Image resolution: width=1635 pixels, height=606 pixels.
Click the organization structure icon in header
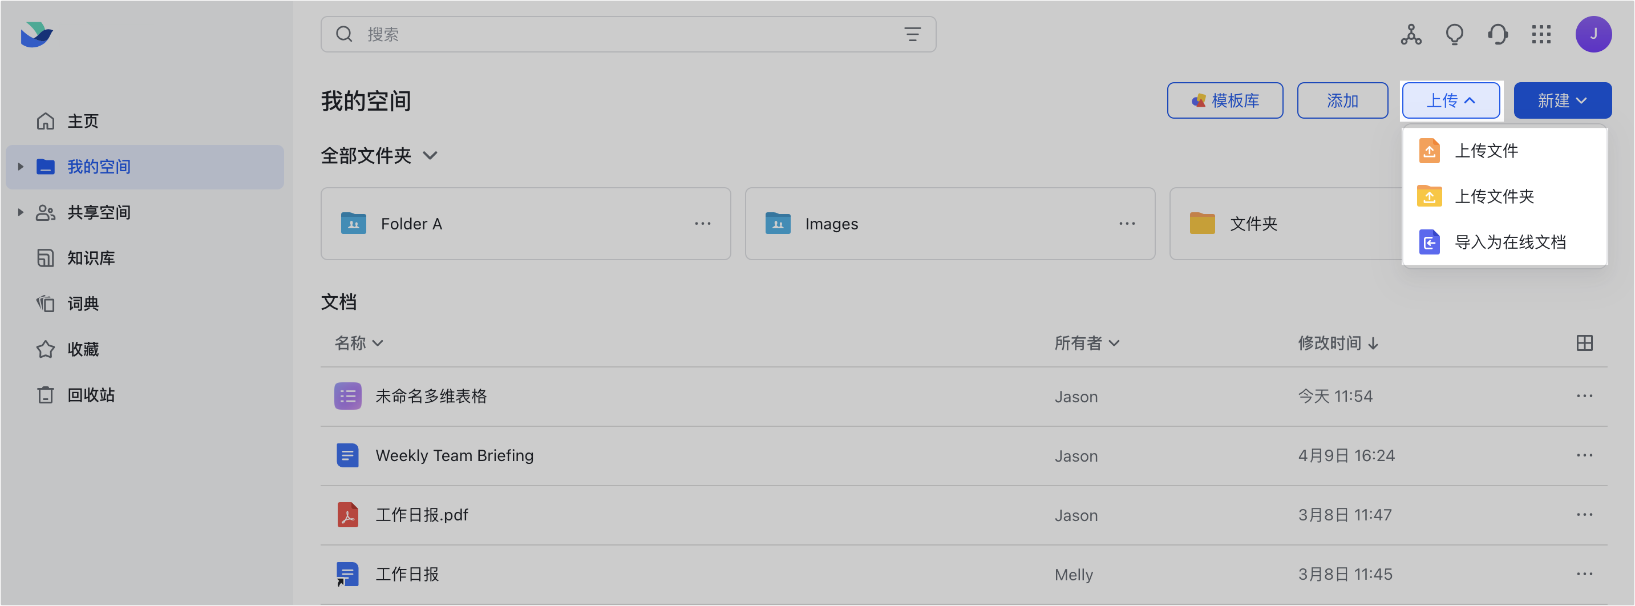click(x=1410, y=34)
